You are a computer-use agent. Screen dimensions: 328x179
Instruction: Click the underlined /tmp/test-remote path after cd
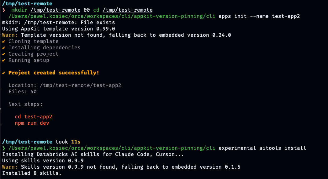[x=127, y=10]
